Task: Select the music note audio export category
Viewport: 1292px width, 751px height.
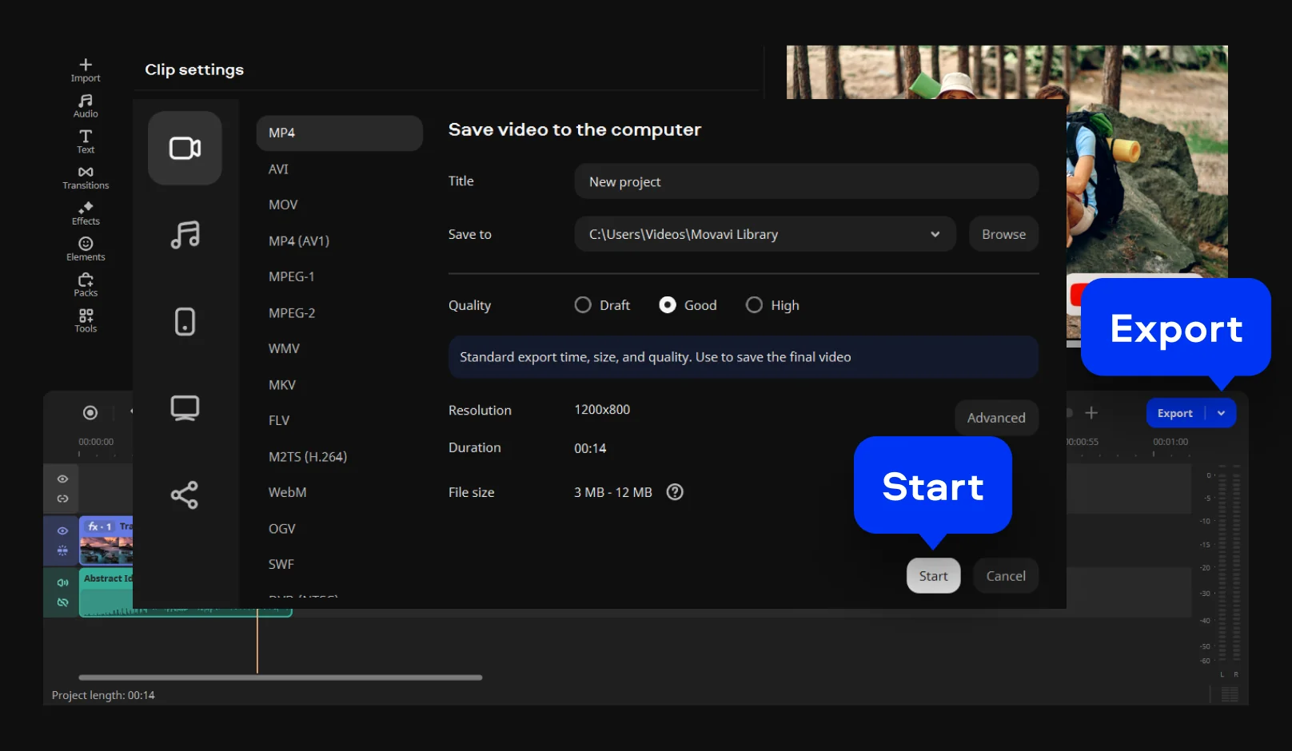Action: coord(185,235)
